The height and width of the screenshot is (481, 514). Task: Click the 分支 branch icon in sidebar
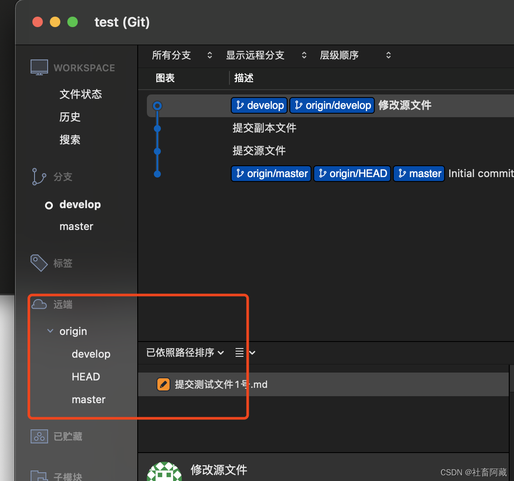tap(38, 177)
